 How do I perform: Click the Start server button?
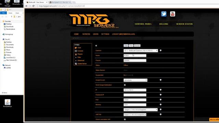(126, 45)
